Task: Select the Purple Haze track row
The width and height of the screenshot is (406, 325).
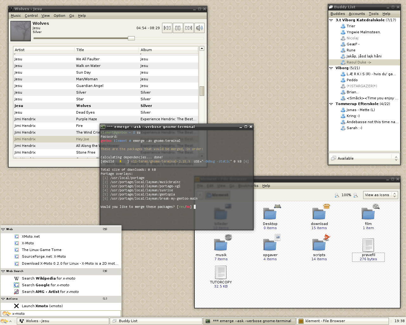Action: [106, 119]
